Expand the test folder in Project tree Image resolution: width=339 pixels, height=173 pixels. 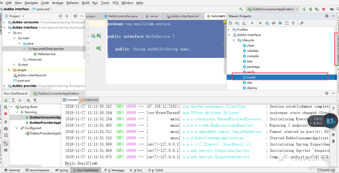pos(14,65)
